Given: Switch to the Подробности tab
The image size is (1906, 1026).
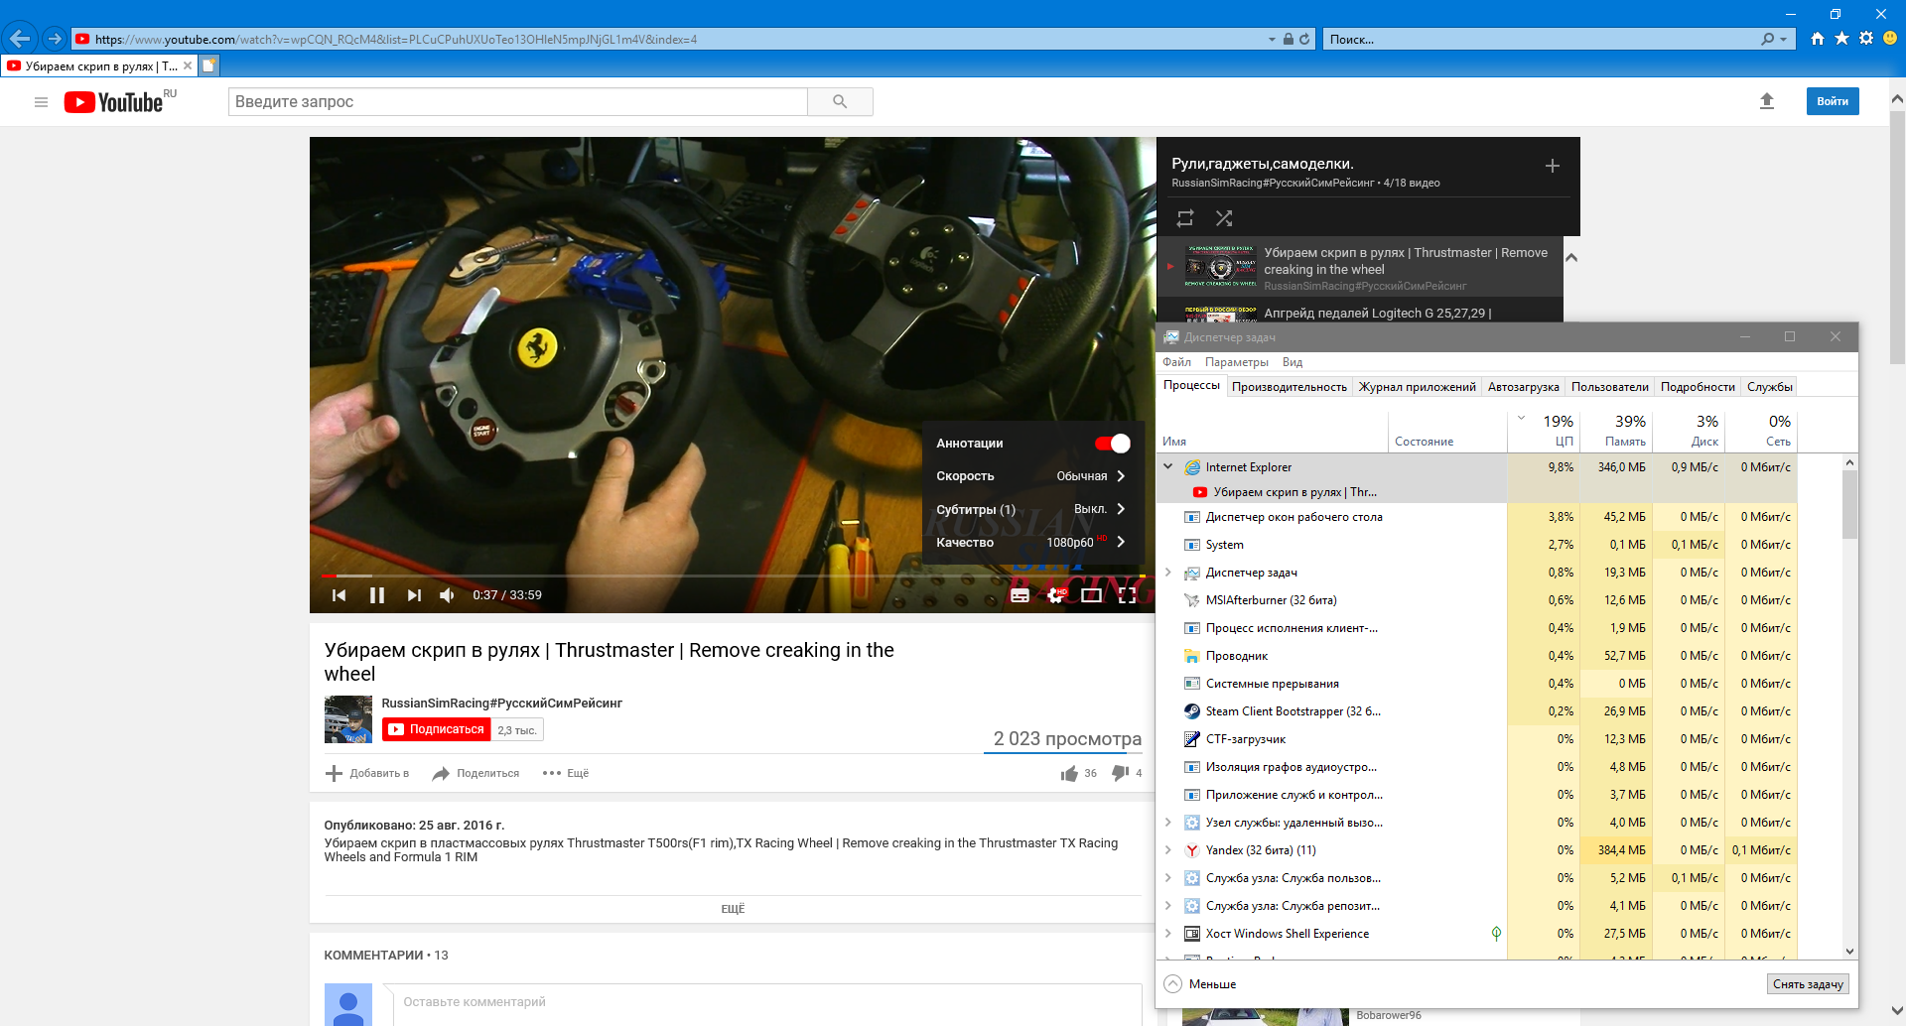Looking at the screenshot, I should pos(1698,387).
